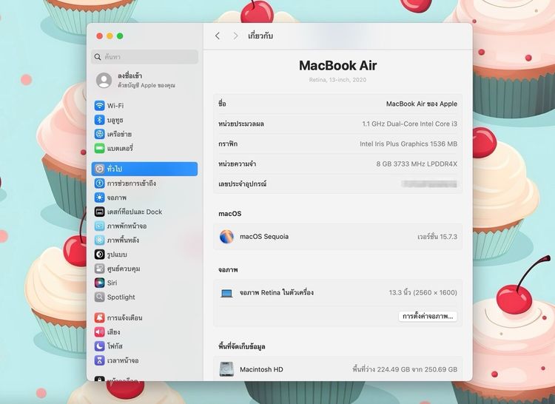Image resolution: width=555 pixels, height=404 pixels.
Task: Go forward with the right chevron
Action: (x=235, y=36)
